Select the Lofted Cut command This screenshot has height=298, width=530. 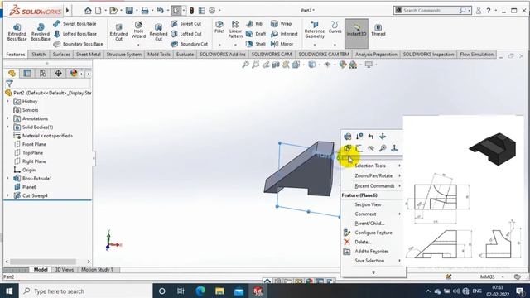click(186, 34)
